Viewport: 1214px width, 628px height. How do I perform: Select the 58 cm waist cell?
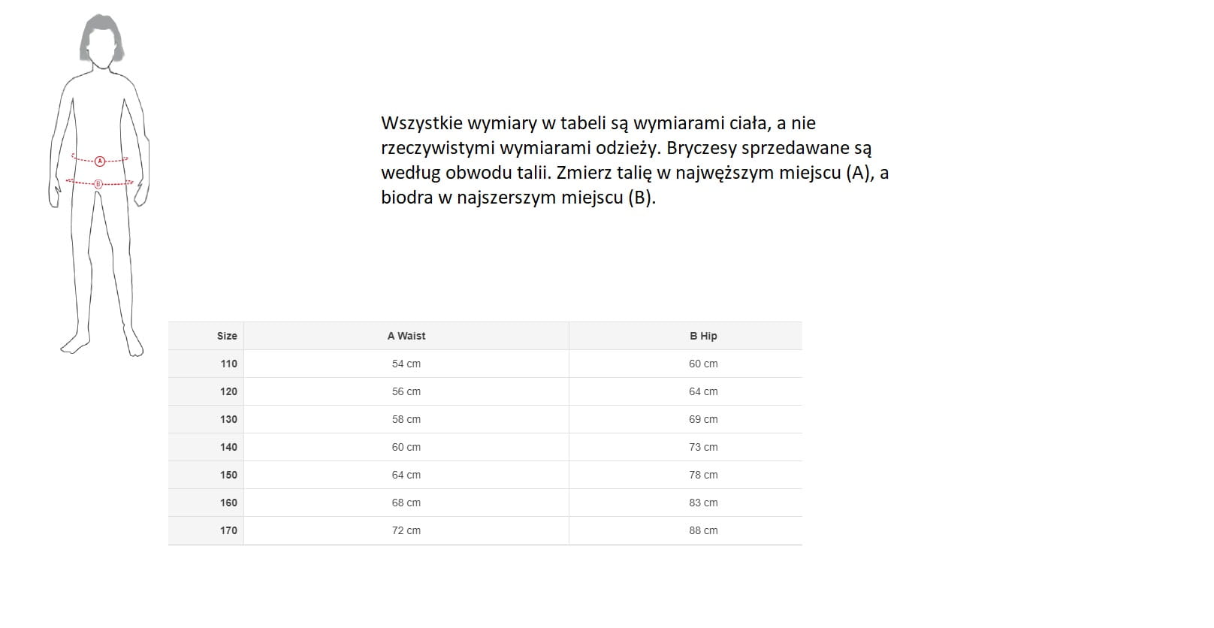point(406,419)
